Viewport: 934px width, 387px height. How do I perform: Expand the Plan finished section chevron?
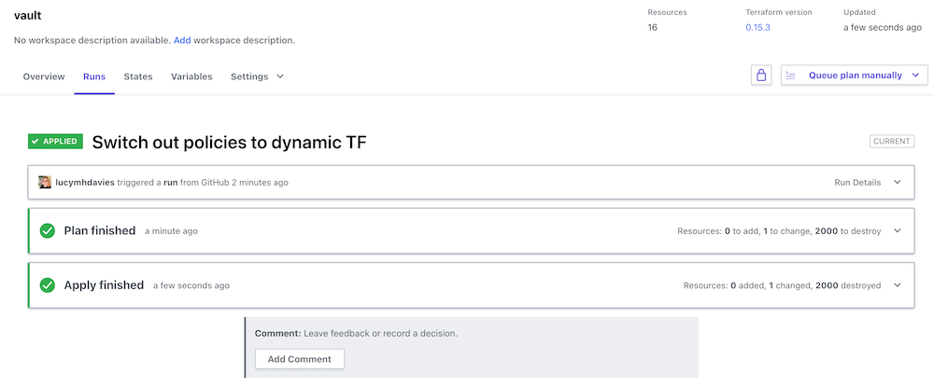pyautogui.click(x=898, y=230)
